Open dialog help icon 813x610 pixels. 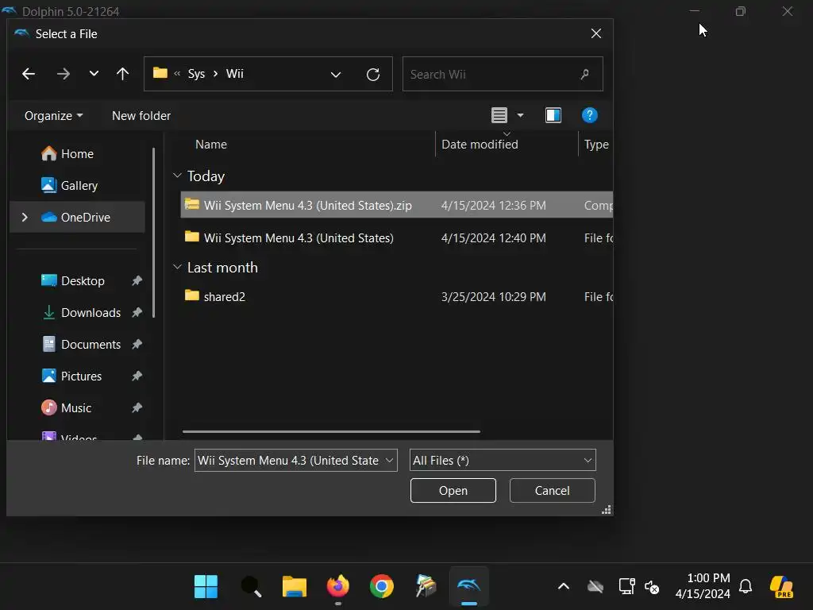tap(590, 115)
